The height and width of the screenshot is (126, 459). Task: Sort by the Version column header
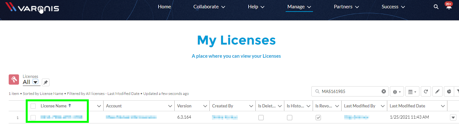[184, 106]
